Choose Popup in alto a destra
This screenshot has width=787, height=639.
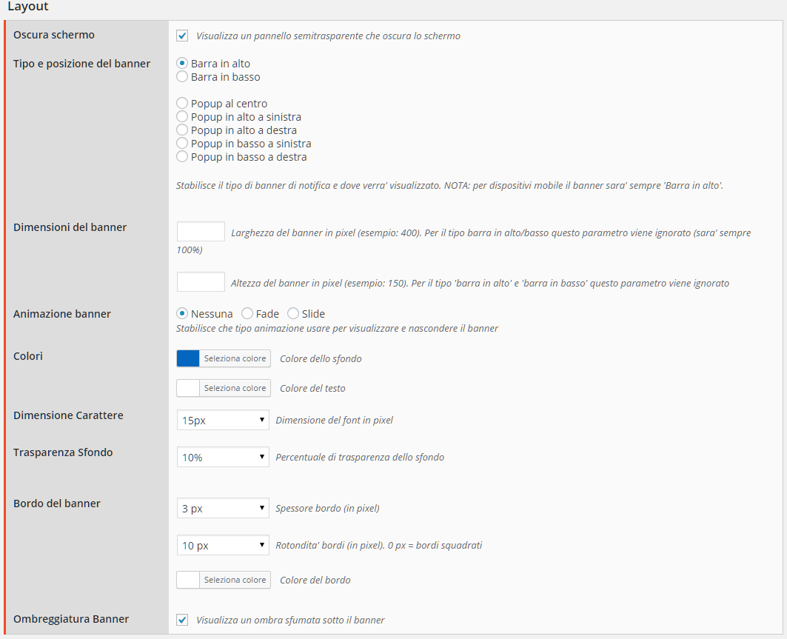[x=182, y=130]
